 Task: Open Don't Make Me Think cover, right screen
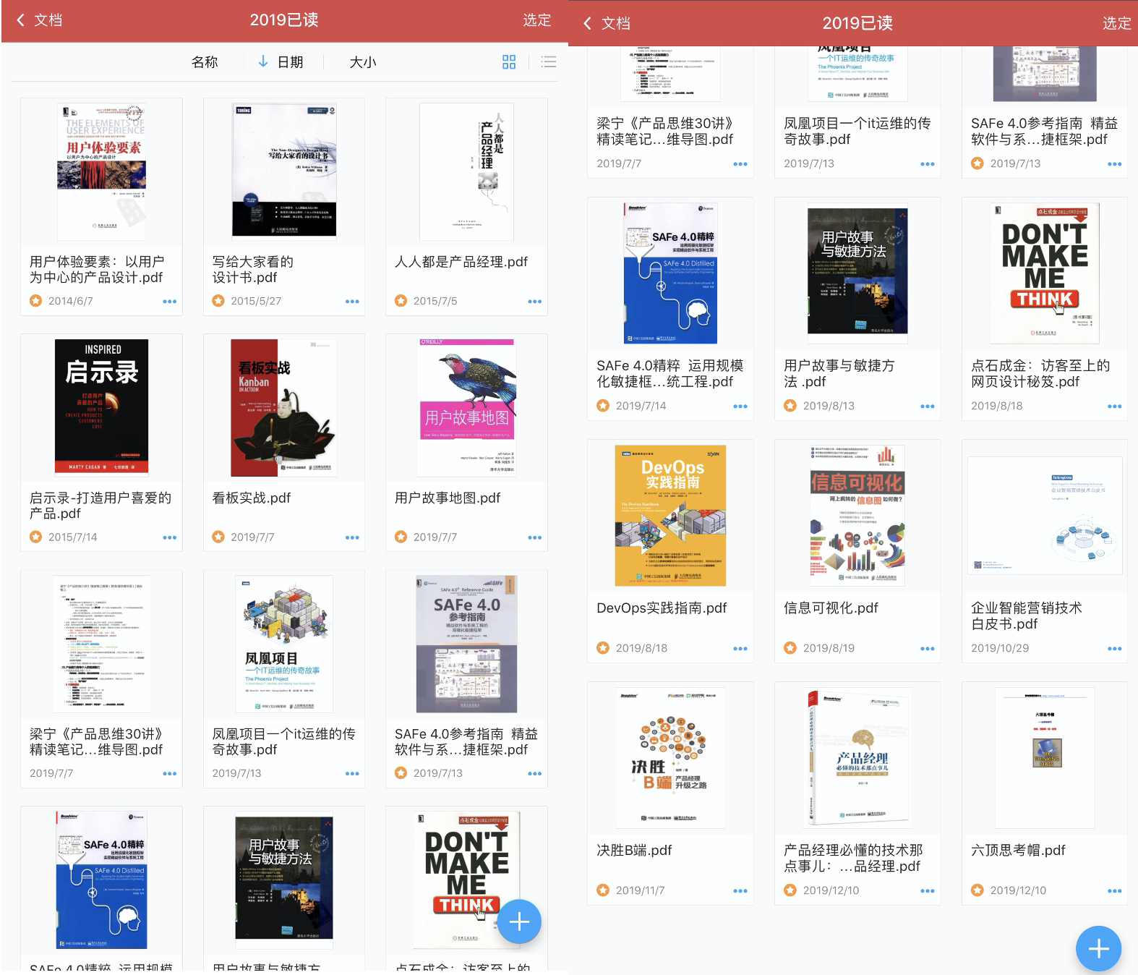tap(1045, 273)
